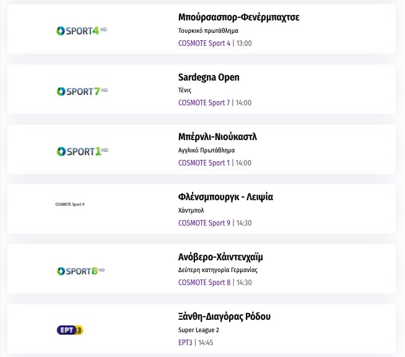Open the Ξάνθη-Διαγόρας Ρόδου match title
405x357 pixels.
[224, 317]
